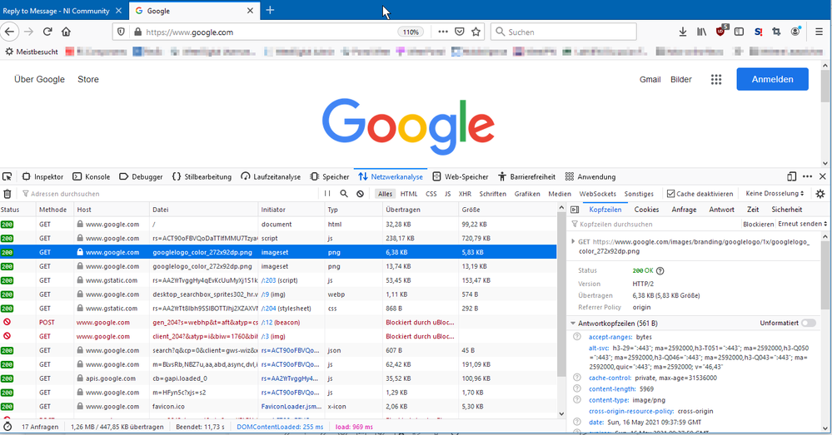Expand the GET request URL details
Screen dimensions: 832x435
click(573, 241)
